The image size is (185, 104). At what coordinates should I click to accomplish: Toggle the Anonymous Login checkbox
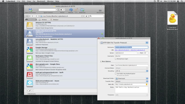116,59
